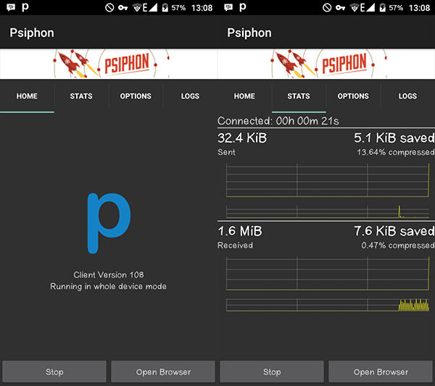This screenshot has width=435, height=386.
Task: Tap right status bar Wi-Fi icon
Action: 355,7
